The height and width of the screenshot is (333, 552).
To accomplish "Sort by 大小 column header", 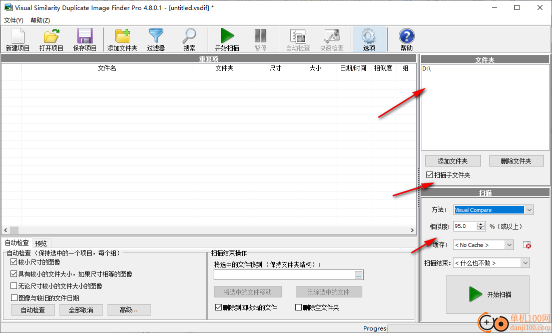I will 316,68.
